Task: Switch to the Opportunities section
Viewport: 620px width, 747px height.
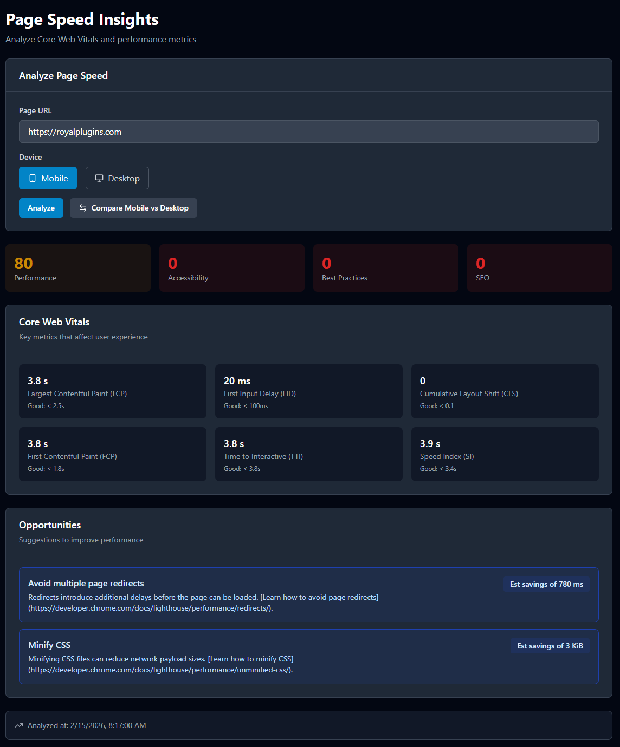Action: (x=49, y=525)
